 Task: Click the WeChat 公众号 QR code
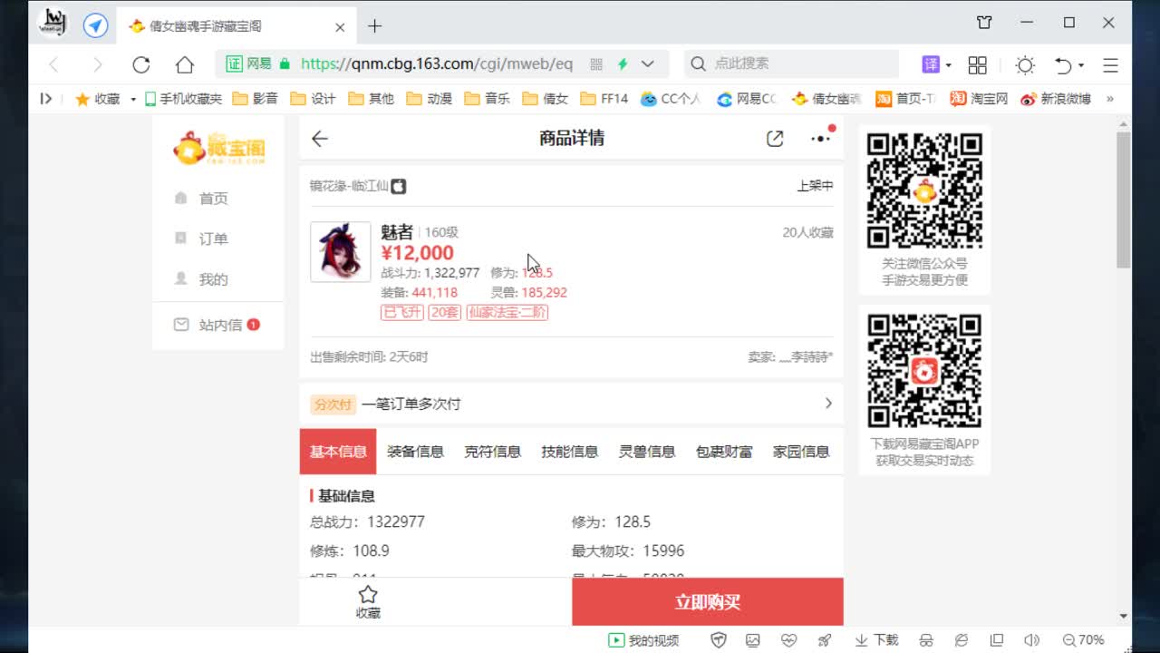pos(924,190)
